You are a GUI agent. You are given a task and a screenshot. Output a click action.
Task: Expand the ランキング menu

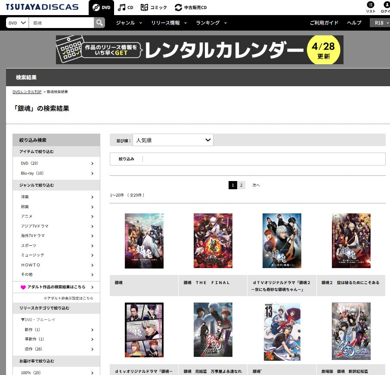pos(211,23)
